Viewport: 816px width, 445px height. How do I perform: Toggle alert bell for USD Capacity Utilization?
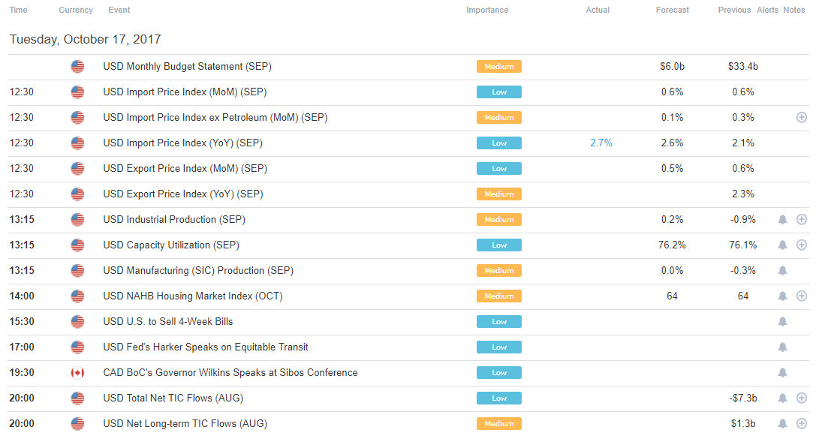click(782, 245)
